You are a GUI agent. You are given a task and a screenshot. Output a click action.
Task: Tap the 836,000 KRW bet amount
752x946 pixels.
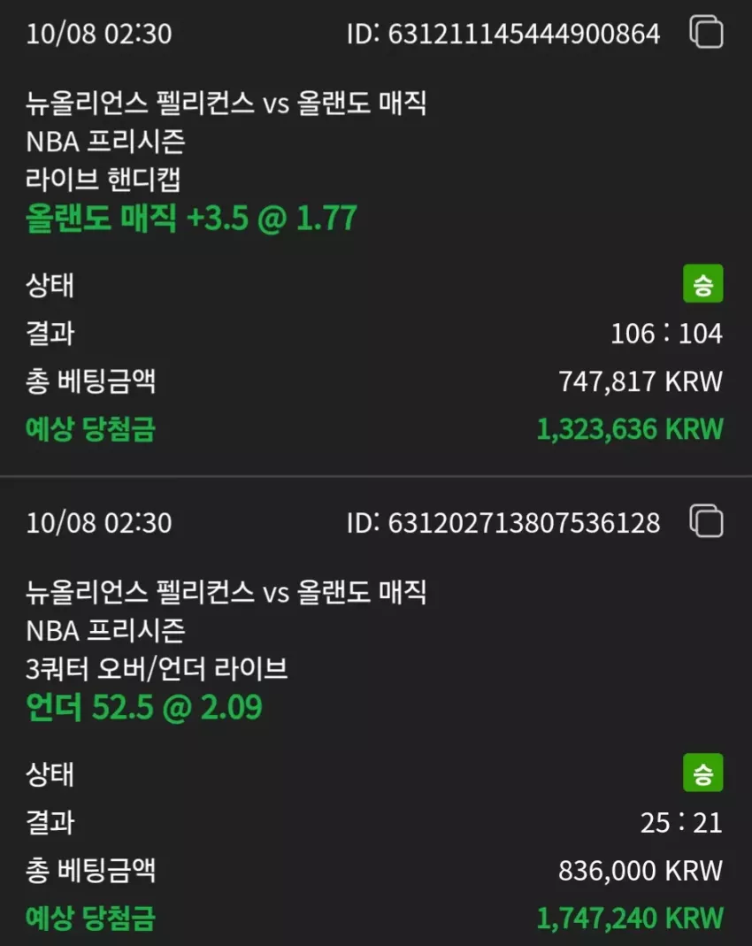tap(641, 871)
